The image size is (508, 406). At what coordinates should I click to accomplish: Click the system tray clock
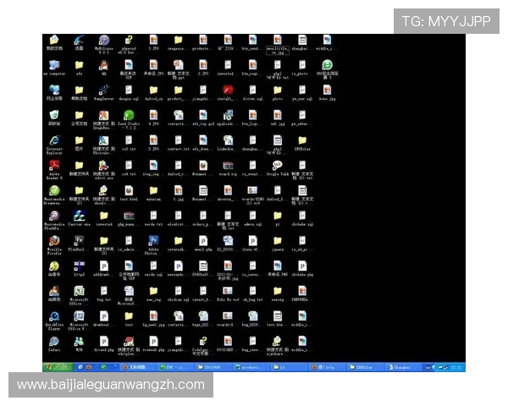[x=458, y=367]
